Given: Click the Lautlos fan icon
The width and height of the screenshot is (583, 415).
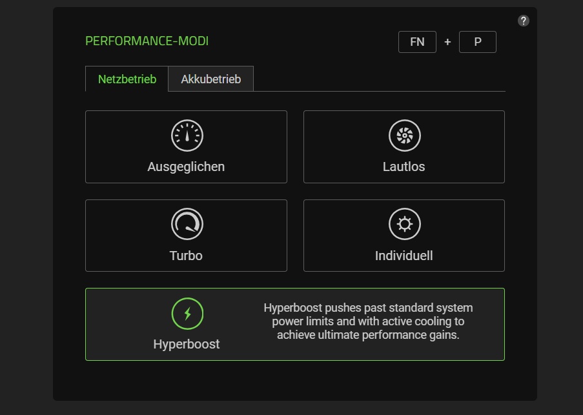Looking at the screenshot, I should coord(405,136).
